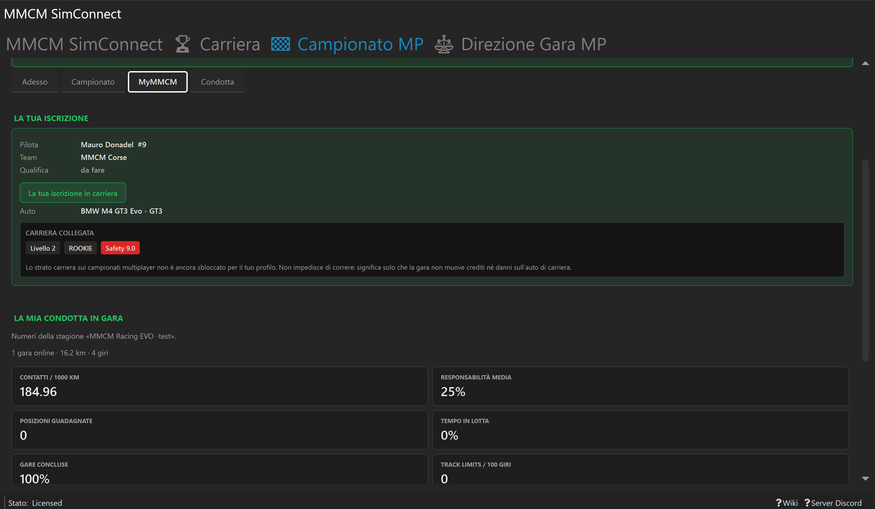The height and width of the screenshot is (509, 875).
Task: Switch to the Adesso tab
Action: click(x=35, y=82)
